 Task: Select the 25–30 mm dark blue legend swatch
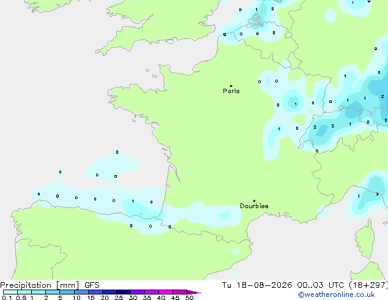click(123, 292)
